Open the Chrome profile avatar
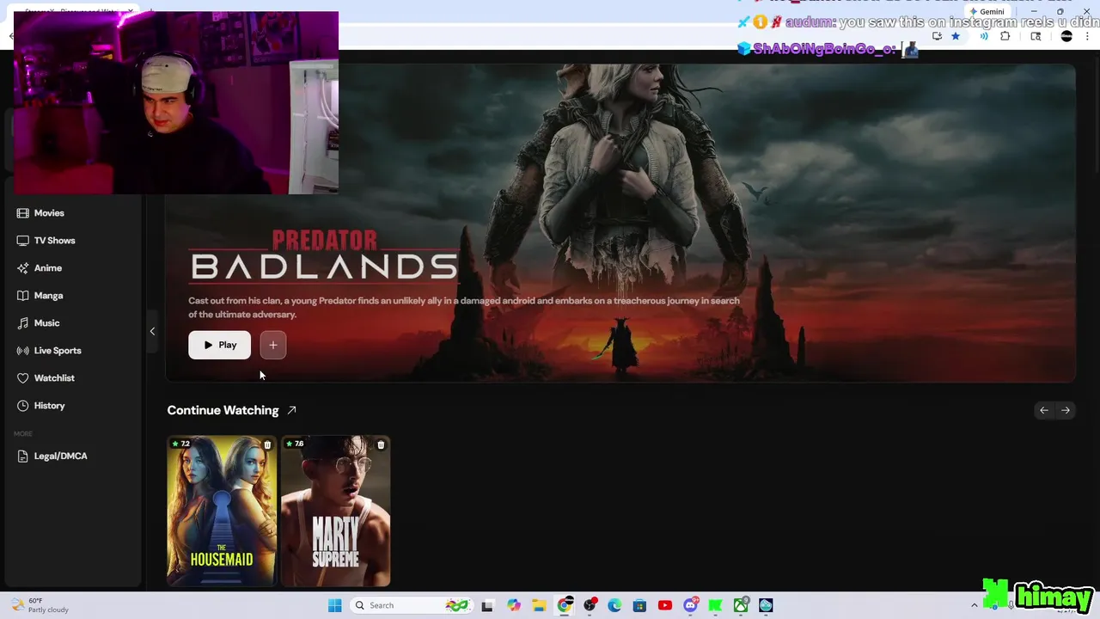1100x619 pixels. [x=1066, y=36]
